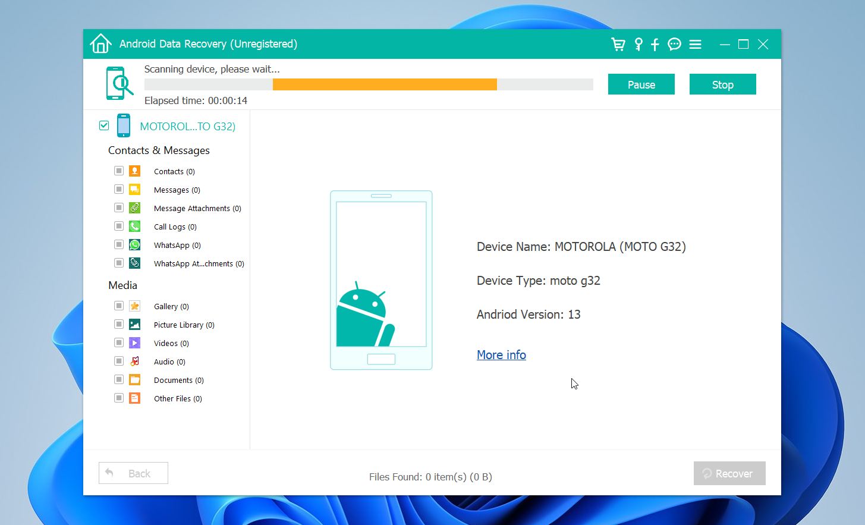The height and width of the screenshot is (525, 865).
Task: Open the shopping cart purchase icon
Action: [618, 44]
